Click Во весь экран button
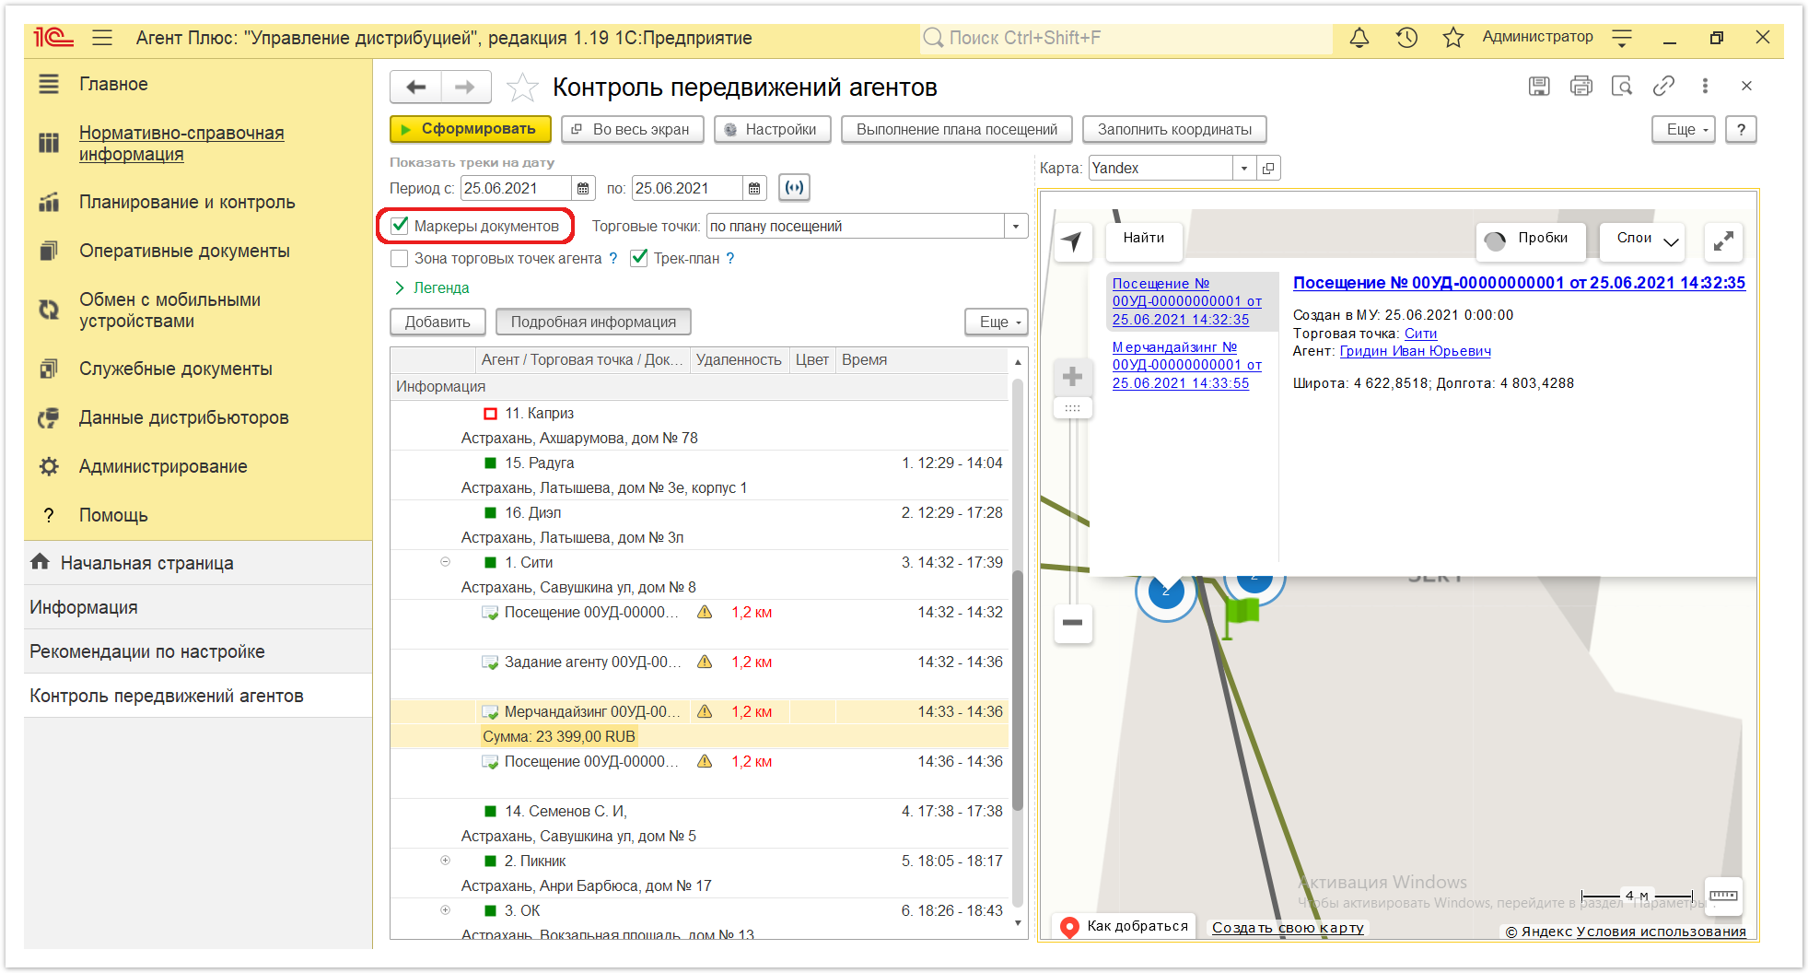Screen dimensions: 1808x973 [x=633, y=130]
